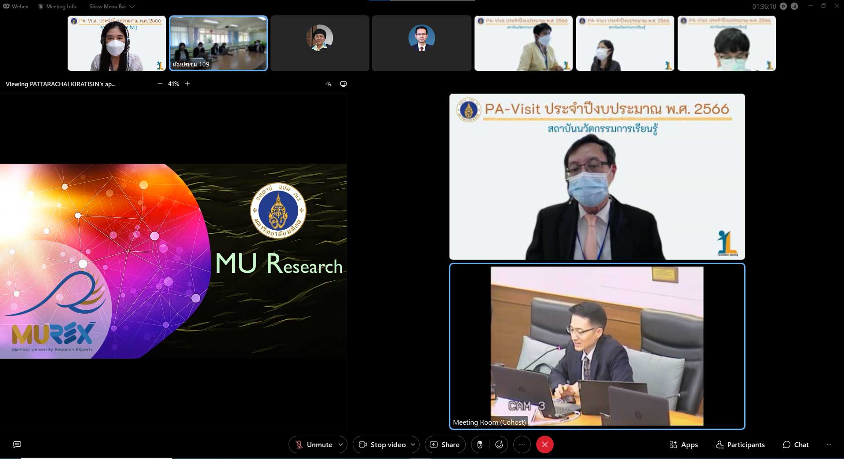Zoom in on shared content with plus
This screenshot has height=459, width=844.
187,84
